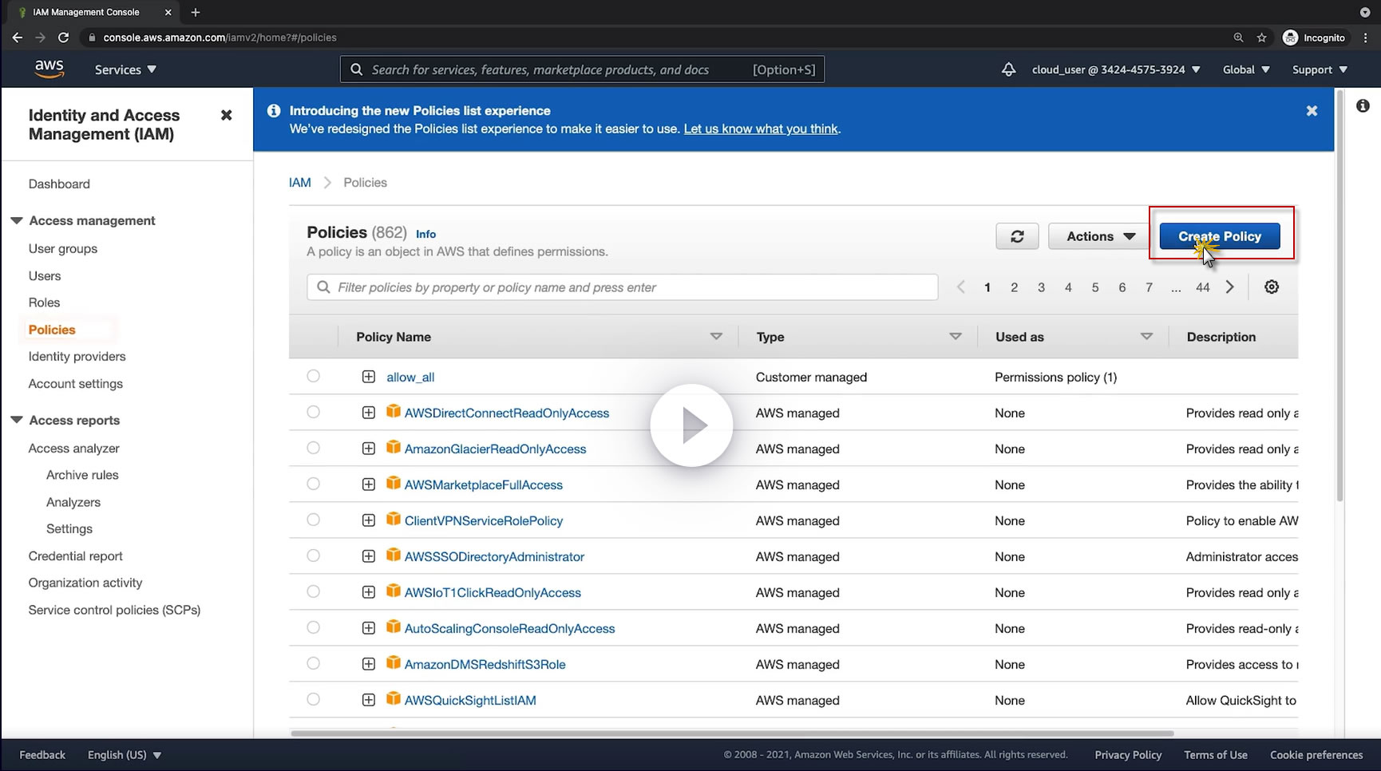This screenshot has height=771, width=1381.
Task: Open the info panel icon at right edge
Action: (x=1362, y=106)
